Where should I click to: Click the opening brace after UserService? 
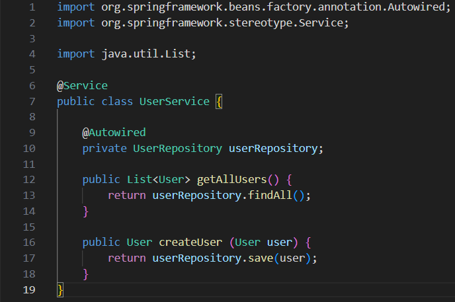point(219,102)
